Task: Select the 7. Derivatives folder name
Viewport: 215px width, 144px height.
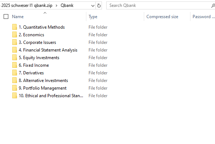Action: click(31, 73)
